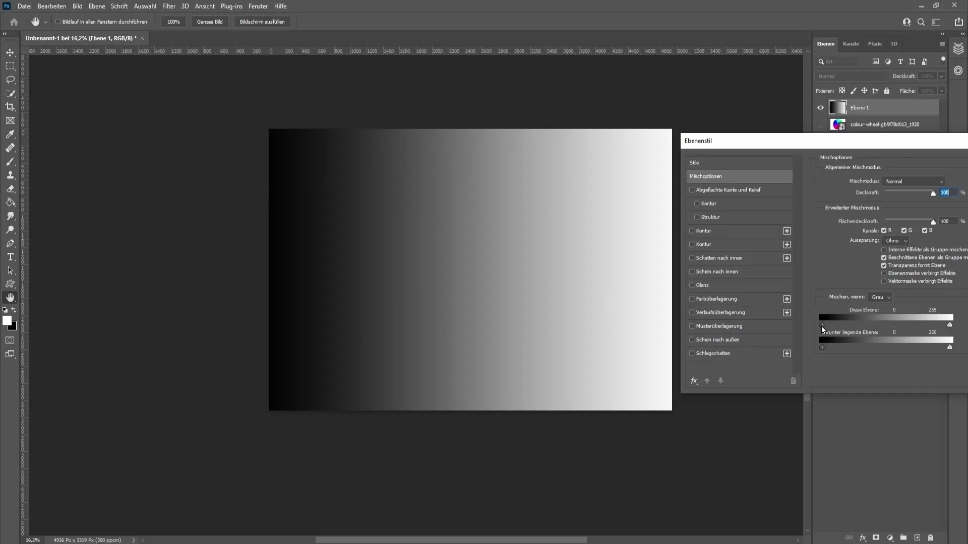Switch to Kanäle panel tab
The image size is (968, 544).
(x=852, y=43)
